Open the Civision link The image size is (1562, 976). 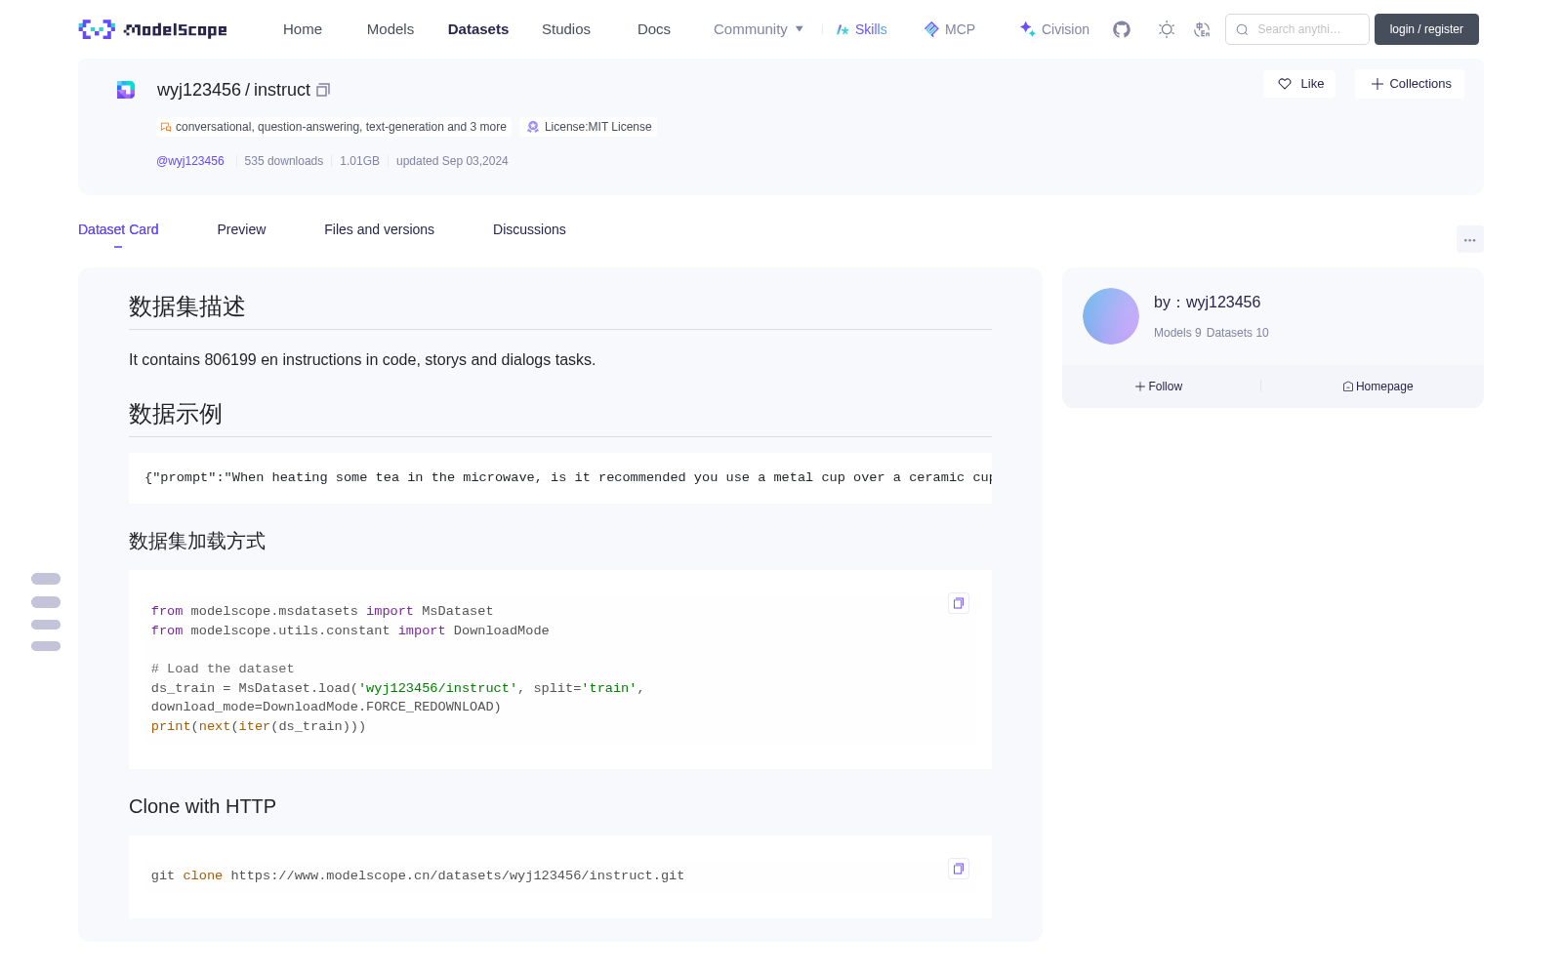tap(1054, 29)
